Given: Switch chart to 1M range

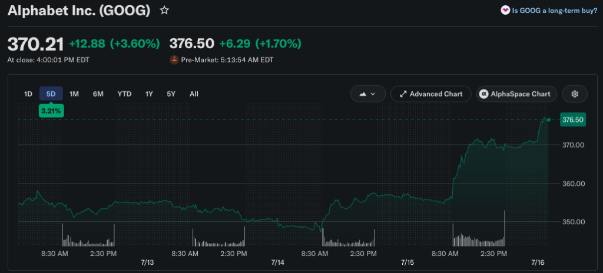Looking at the screenshot, I should tap(74, 94).
